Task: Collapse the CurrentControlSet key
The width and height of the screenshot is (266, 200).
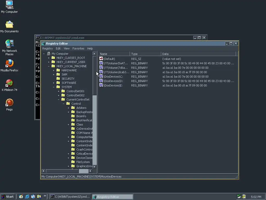Action: (58, 99)
